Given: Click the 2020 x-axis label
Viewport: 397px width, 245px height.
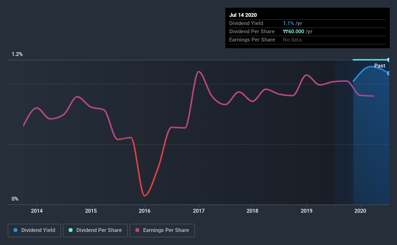Looking at the screenshot, I should click(360, 211).
